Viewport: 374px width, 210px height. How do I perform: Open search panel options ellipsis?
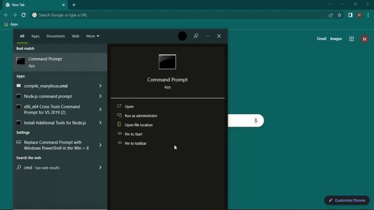(x=207, y=36)
